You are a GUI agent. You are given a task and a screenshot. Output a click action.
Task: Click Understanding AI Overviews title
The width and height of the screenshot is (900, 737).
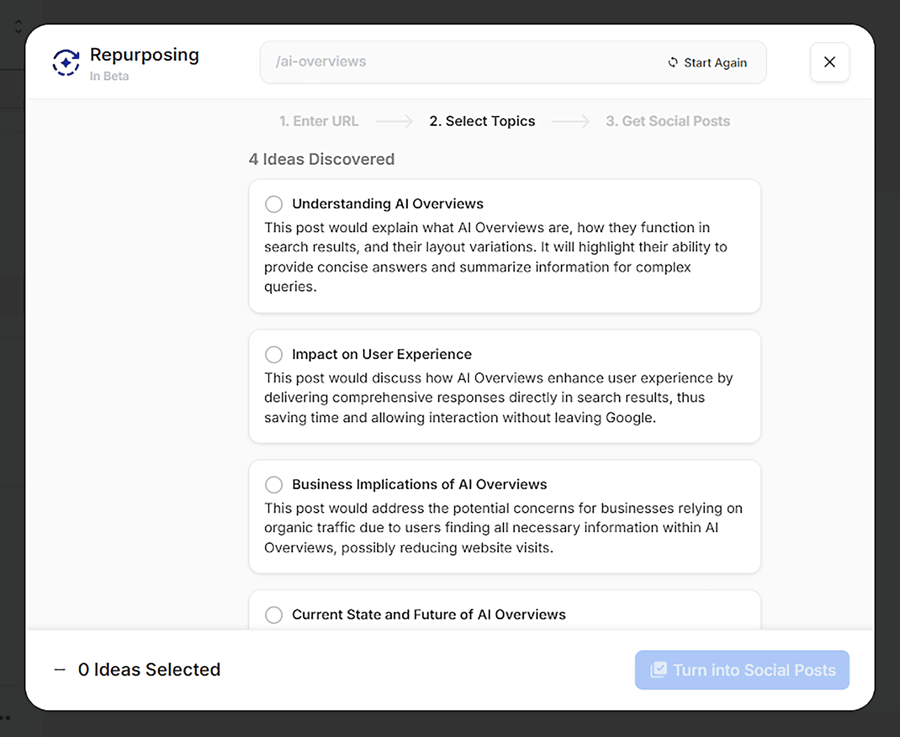[x=388, y=204]
